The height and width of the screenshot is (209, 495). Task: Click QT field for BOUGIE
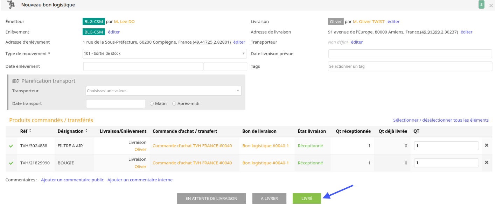446,163
